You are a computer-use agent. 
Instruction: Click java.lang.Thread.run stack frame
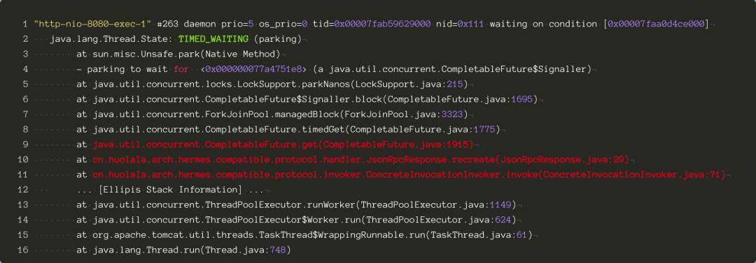coord(183,250)
